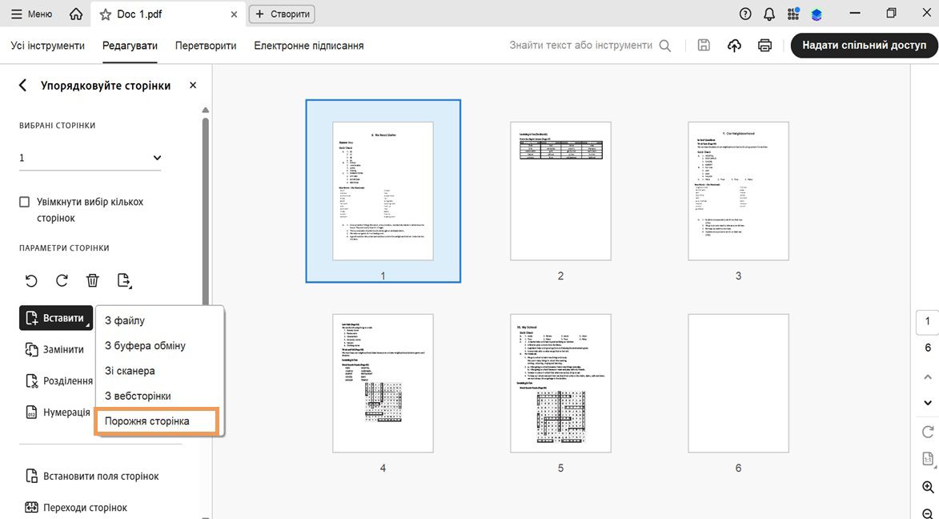Image resolution: width=939 pixels, height=519 pixels.
Task: Switch to the Перетворити tab
Action: tap(206, 46)
